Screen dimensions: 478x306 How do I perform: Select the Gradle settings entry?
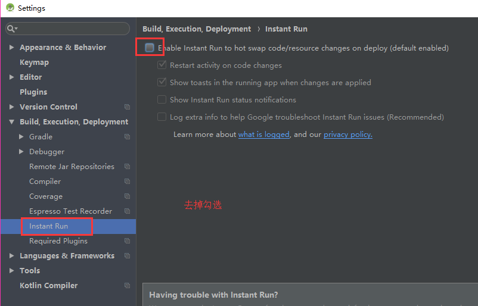click(41, 137)
